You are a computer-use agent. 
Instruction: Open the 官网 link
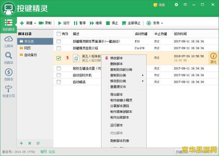(43, 152)
